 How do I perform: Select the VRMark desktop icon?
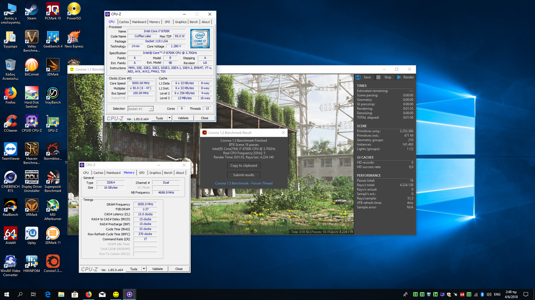tap(31, 208)
